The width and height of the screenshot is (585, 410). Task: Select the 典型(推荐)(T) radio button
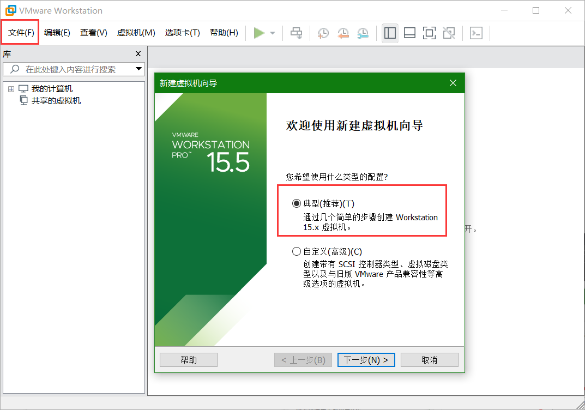297,203
